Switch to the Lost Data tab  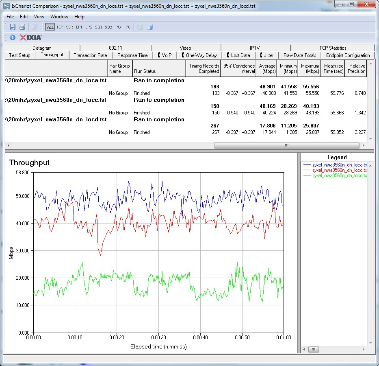[x=238, y=55]
